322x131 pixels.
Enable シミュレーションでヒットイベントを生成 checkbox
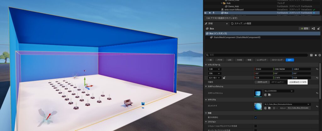pyautogui.click(x=255, y=126)
